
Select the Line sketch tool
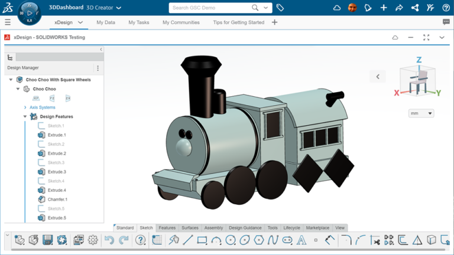(x=188, y=240)
